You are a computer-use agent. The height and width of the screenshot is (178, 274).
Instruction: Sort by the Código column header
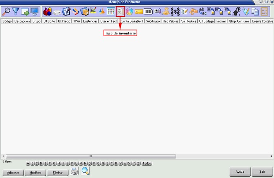(7, 21)
